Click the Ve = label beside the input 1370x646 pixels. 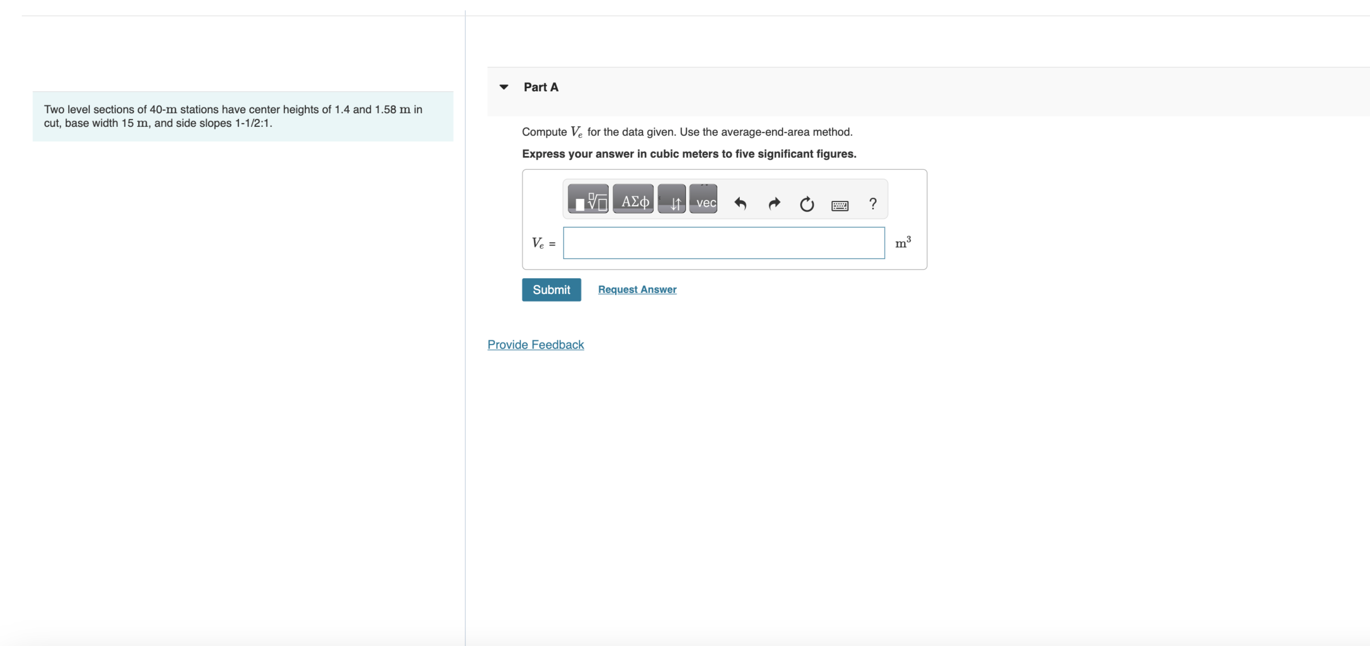point(543,243)
